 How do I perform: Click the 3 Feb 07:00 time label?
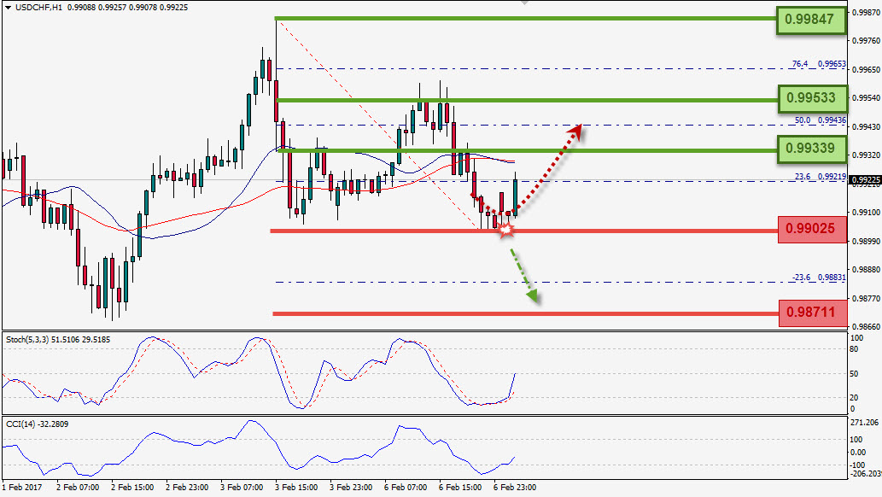point(242,487)
